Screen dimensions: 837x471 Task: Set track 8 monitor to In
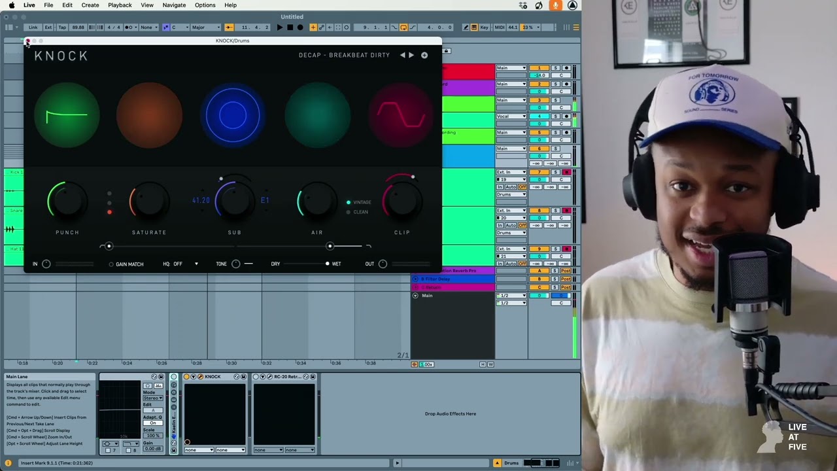(x=500, y=225)
